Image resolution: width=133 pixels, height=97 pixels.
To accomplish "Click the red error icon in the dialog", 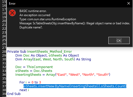I will [x=12, y=13].
